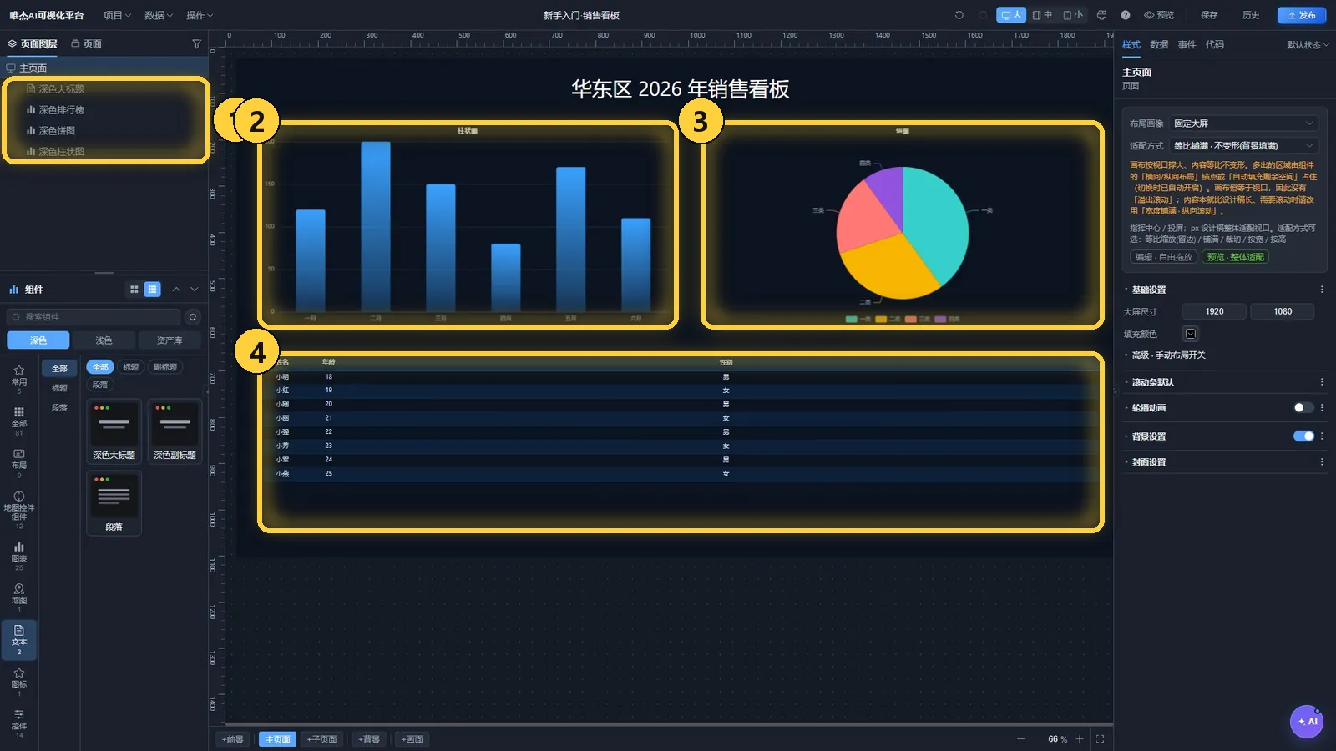Click the filter funnel icon in layers panel
The image size is (1336, 751).
click(x=196, y=43)
